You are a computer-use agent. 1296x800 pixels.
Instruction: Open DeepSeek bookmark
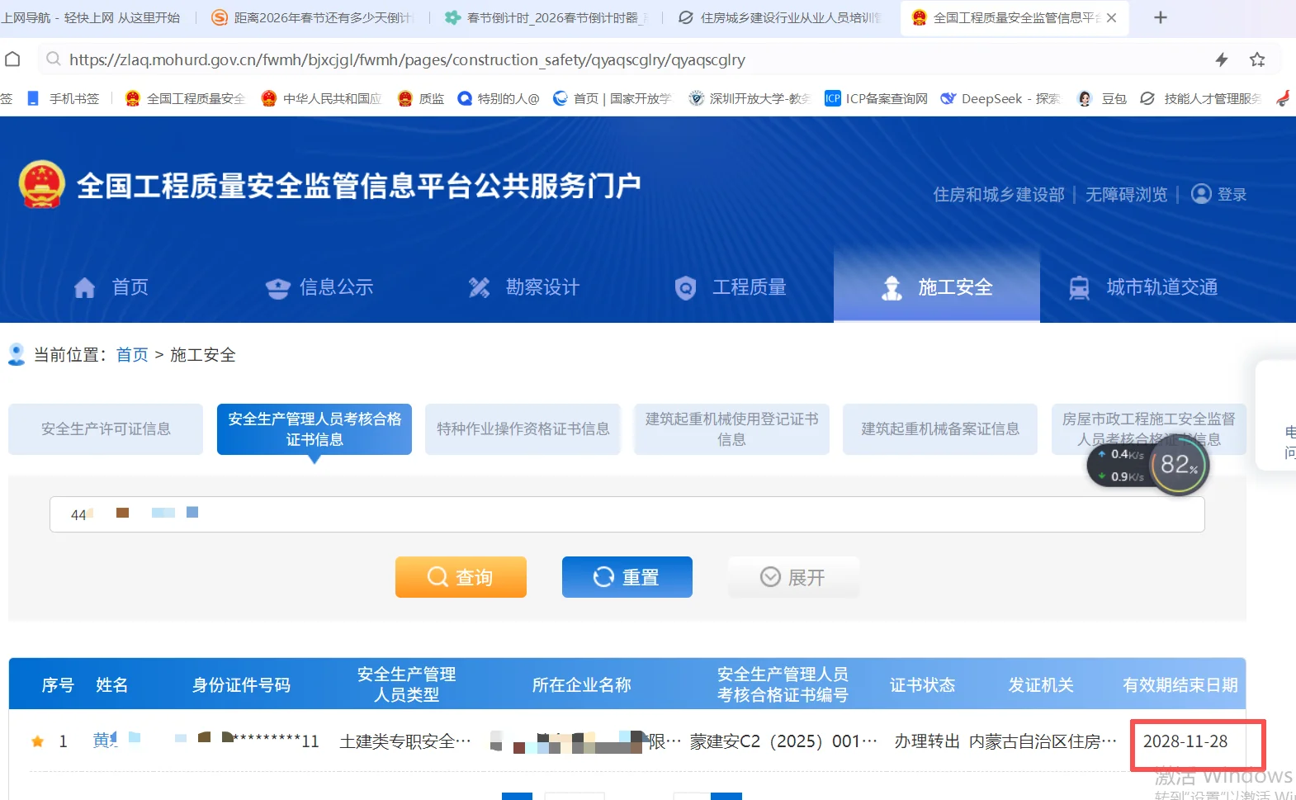click(x=1000, y=98)
